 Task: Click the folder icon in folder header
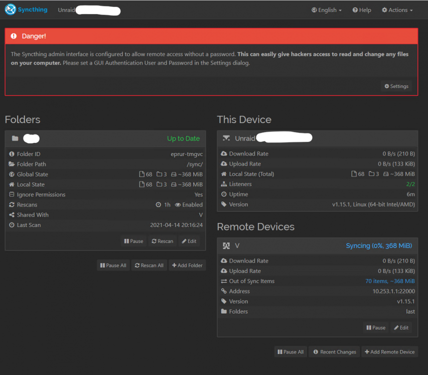[15, 138]
